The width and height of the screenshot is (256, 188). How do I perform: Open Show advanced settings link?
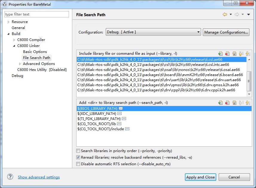(39, 177)
